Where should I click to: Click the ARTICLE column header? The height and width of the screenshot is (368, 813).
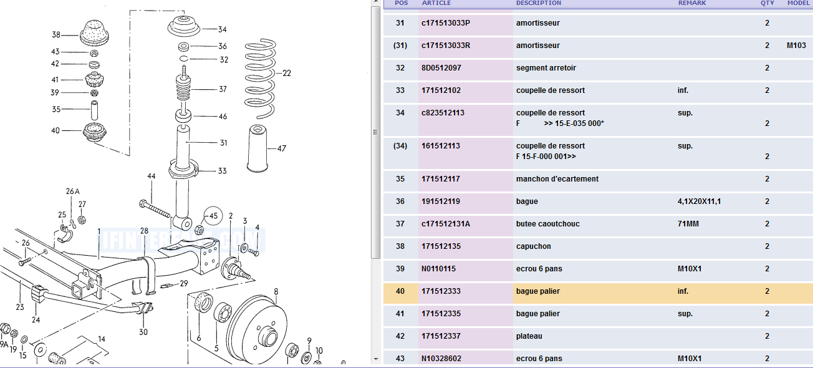[436, 3]
